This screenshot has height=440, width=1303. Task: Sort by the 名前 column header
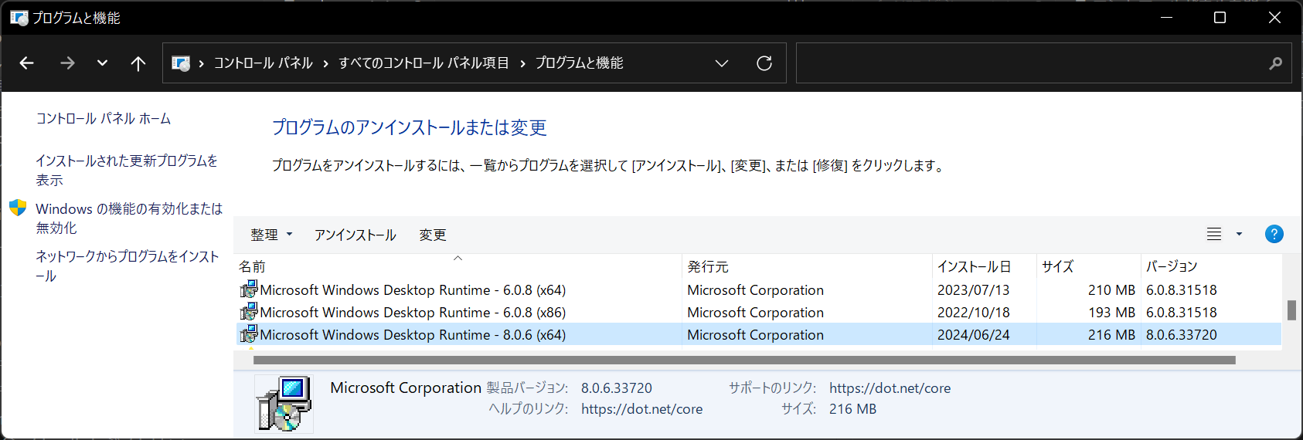point(252,266)
